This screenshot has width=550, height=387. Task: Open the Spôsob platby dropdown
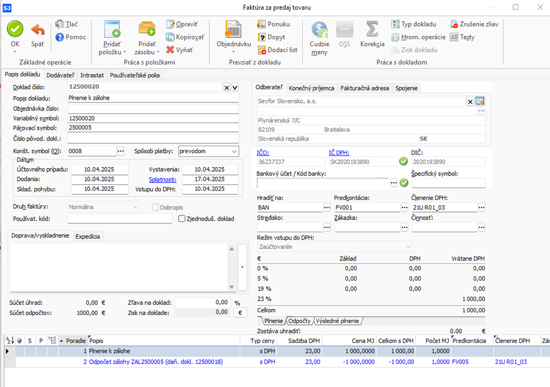(x=234, y=151)
